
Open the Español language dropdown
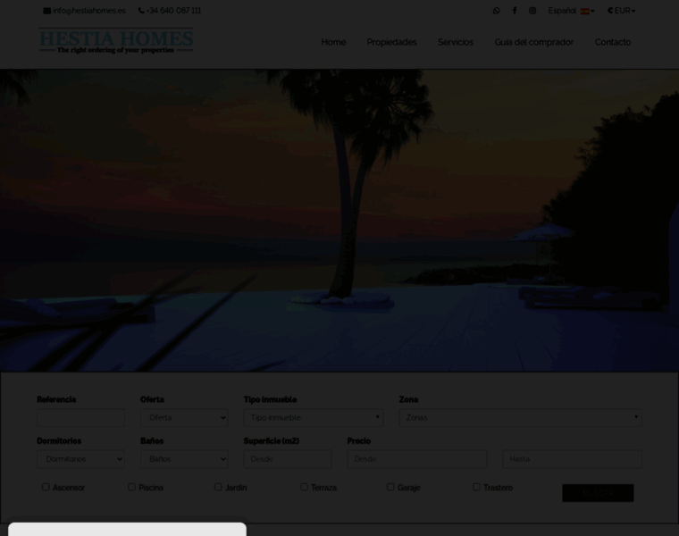click(x=571, y=11)
